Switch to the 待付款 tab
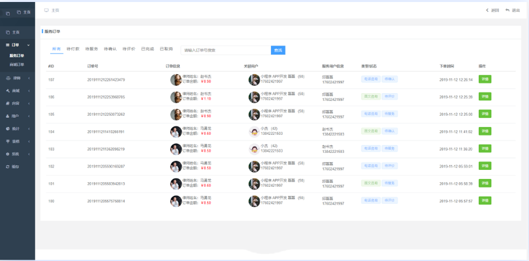 click(73, 49)
